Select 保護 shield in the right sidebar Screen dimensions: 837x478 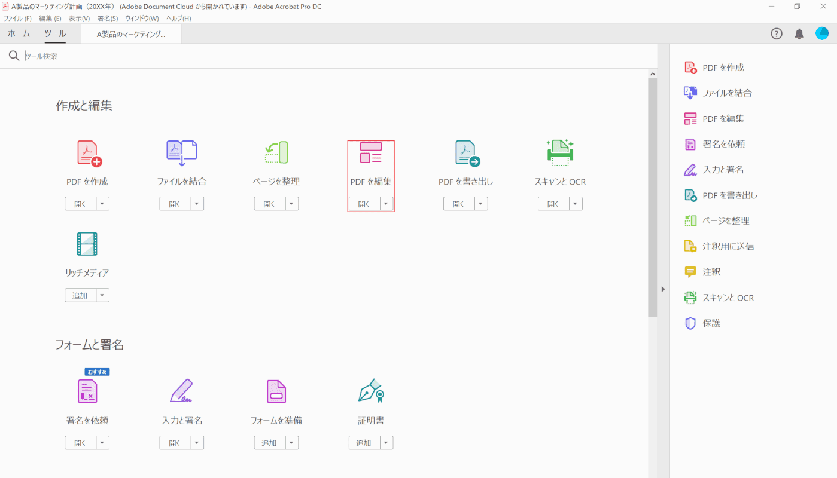point(702,323)
